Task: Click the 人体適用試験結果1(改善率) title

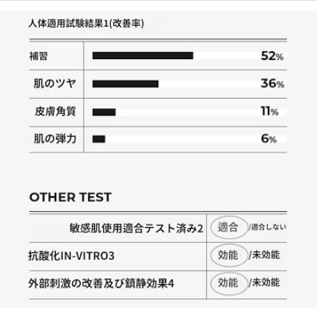Action: 86,24
